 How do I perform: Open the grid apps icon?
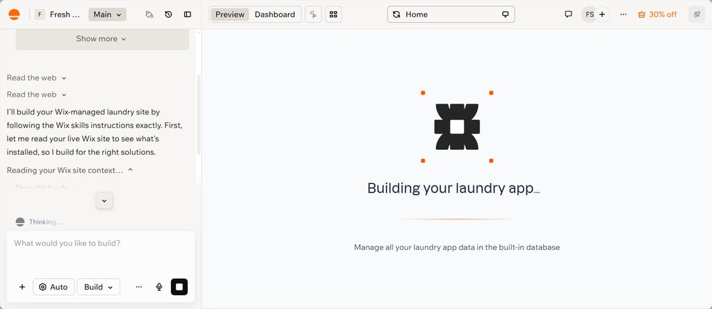click(333, 15)
